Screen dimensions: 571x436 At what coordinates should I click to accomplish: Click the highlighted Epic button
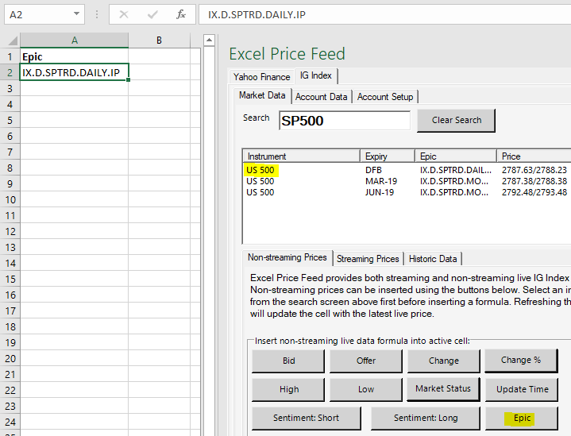click(522, 418)
